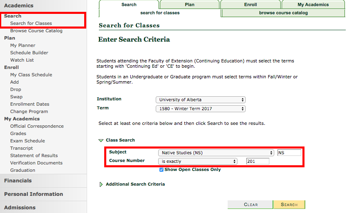Switch to the Enroll tab
The width and height of the screenshot is (347, 213).
(251, 5)
